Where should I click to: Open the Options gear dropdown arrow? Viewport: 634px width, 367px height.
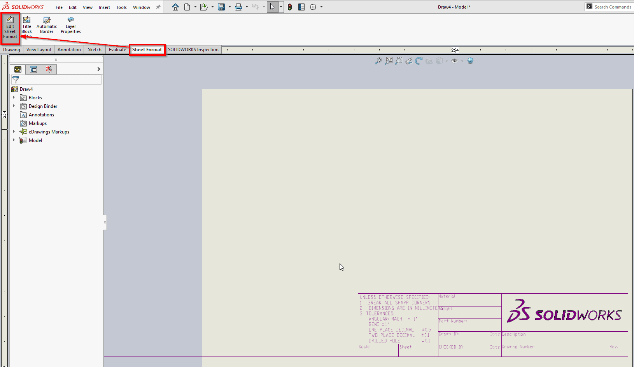(321, 7)
